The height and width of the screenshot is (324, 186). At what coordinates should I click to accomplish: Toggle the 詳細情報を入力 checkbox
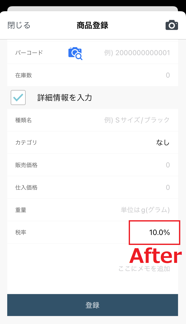(x=18, y=97)
